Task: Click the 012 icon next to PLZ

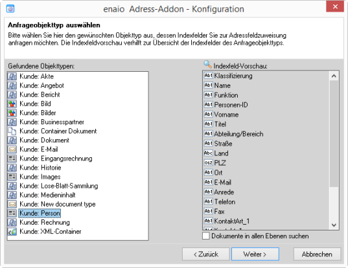Action: click(x=209, y=162)
